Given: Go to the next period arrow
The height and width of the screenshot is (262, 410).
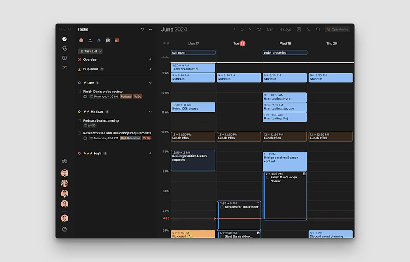Looking at the screenshot, I should 250,30.
